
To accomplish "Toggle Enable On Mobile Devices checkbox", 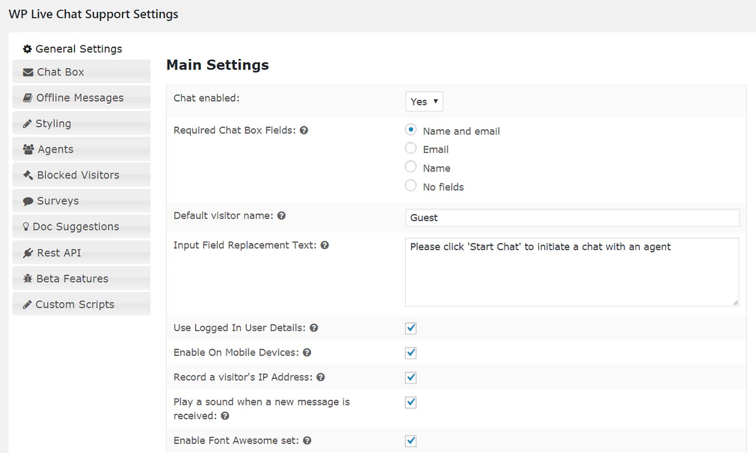I will [x=411, y=353].
